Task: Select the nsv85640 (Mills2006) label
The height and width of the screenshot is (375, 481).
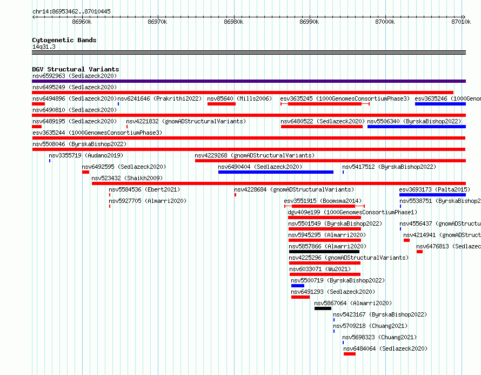Action: [x=239, y=98]
